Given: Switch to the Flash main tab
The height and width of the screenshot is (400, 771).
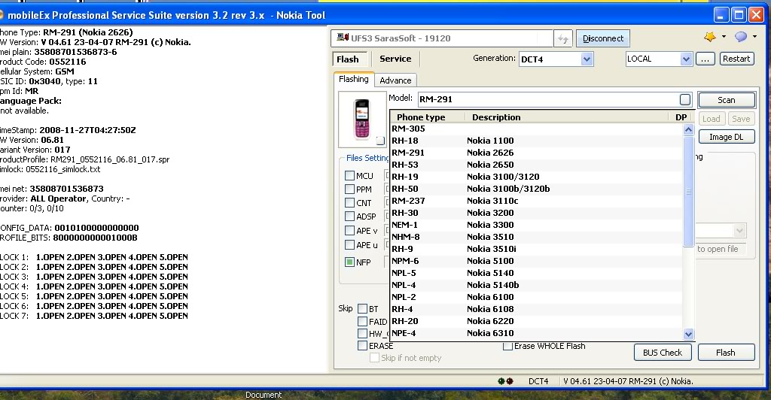Looking at the screenshot, I should pos(348,59).
